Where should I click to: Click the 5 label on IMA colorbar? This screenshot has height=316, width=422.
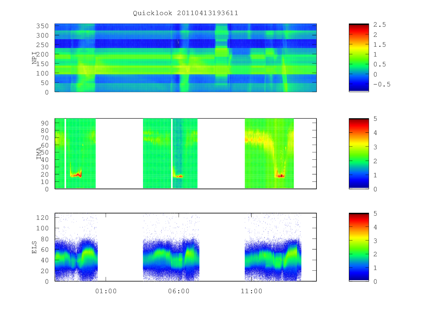376,119
